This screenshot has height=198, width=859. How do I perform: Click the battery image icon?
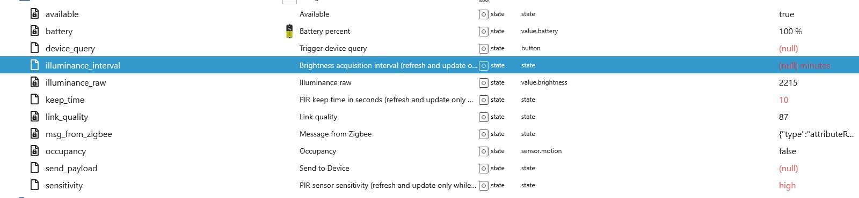click(289, 31)
